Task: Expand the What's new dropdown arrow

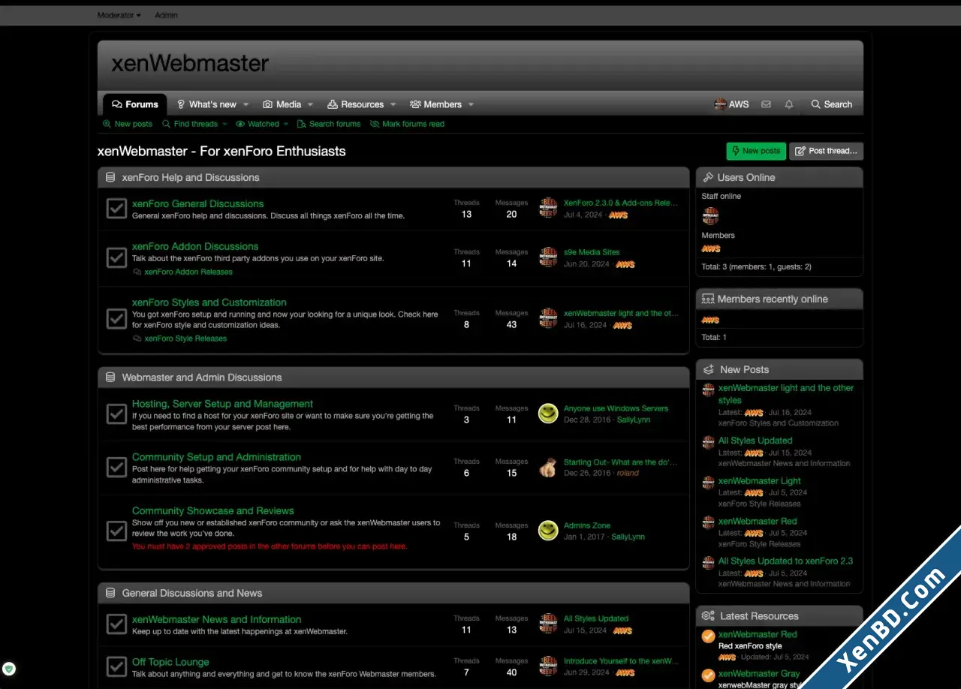Action: 246,104
